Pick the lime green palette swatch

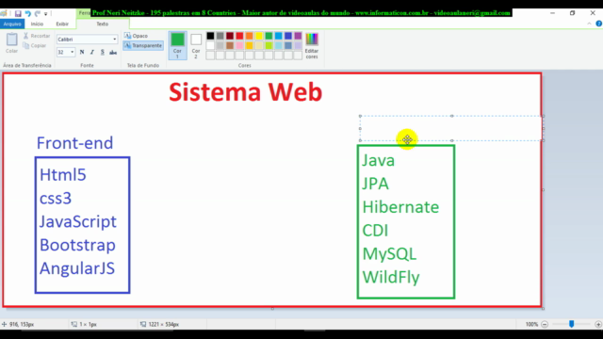pos(269,45)
